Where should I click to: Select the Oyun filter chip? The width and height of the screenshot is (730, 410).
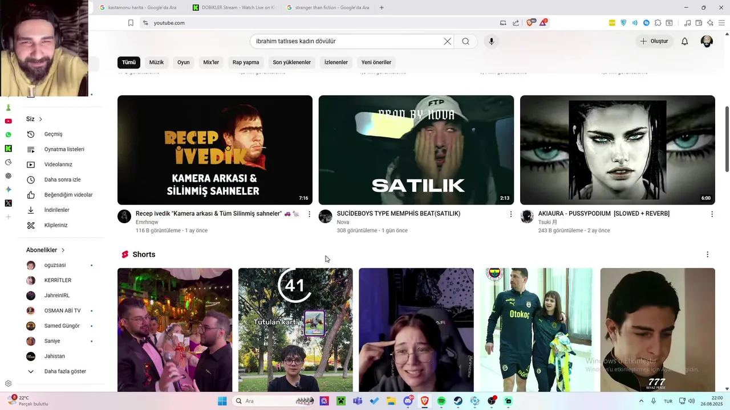184,62
